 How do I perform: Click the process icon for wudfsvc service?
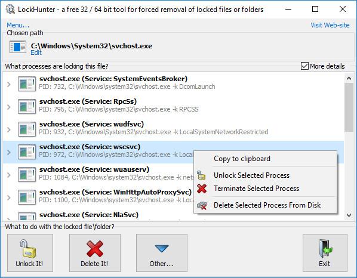pos(27,129)
